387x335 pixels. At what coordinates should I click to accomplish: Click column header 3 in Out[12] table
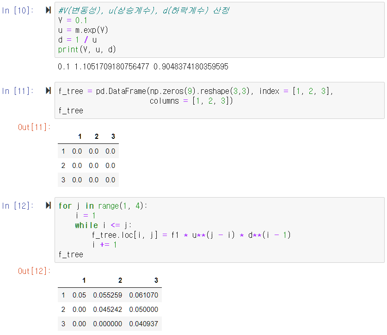coord(156,280)
